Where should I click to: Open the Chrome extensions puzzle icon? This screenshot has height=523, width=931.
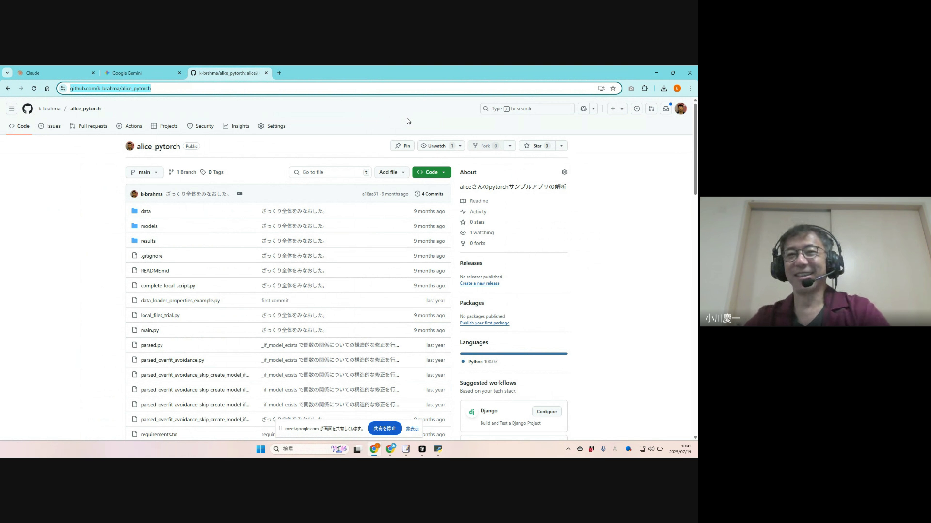pyautogui.click(x=644, y=88)
